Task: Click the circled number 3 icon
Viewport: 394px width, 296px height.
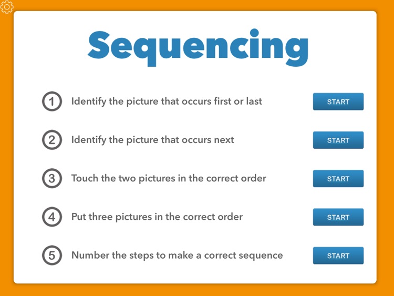Action: pyautogui.click(x=51, y=178)
